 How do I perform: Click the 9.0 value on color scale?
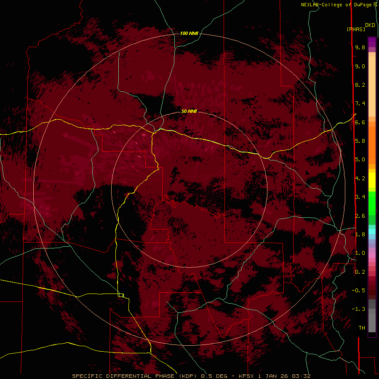360,66
